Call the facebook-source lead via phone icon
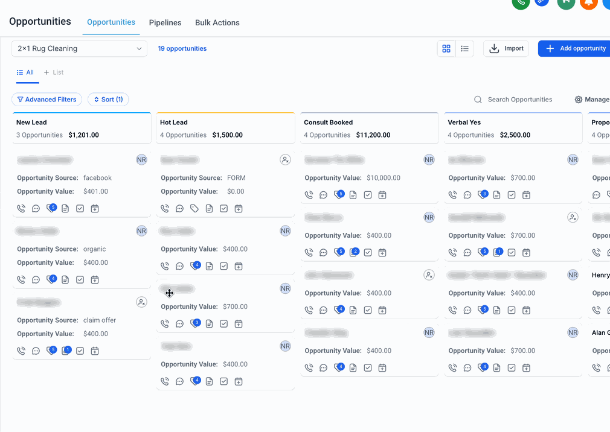 (21, 209)
